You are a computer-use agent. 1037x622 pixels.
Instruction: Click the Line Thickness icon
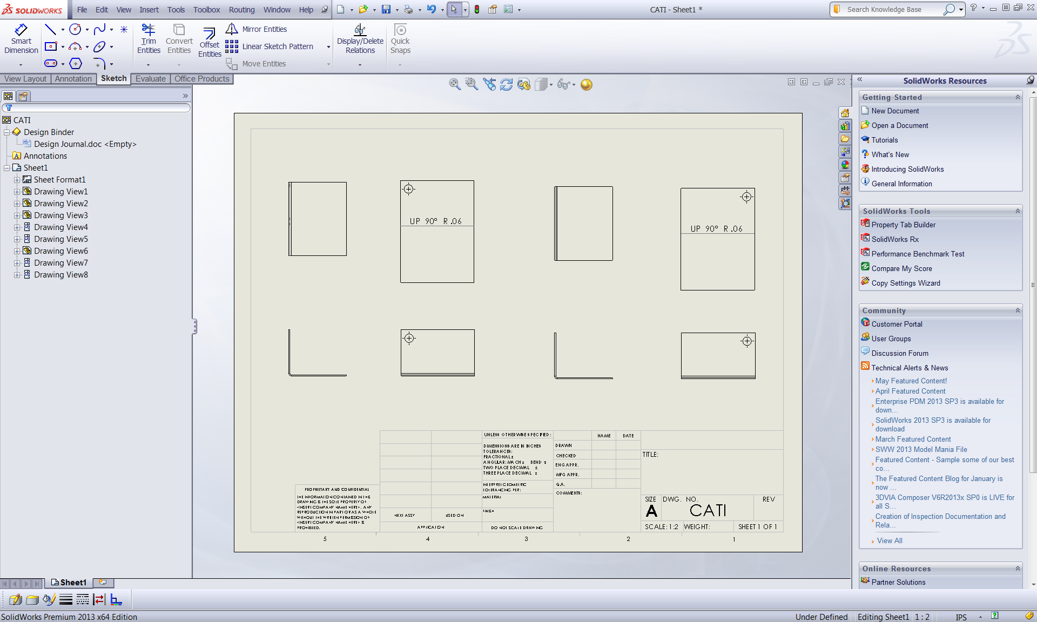pos(66,599)
